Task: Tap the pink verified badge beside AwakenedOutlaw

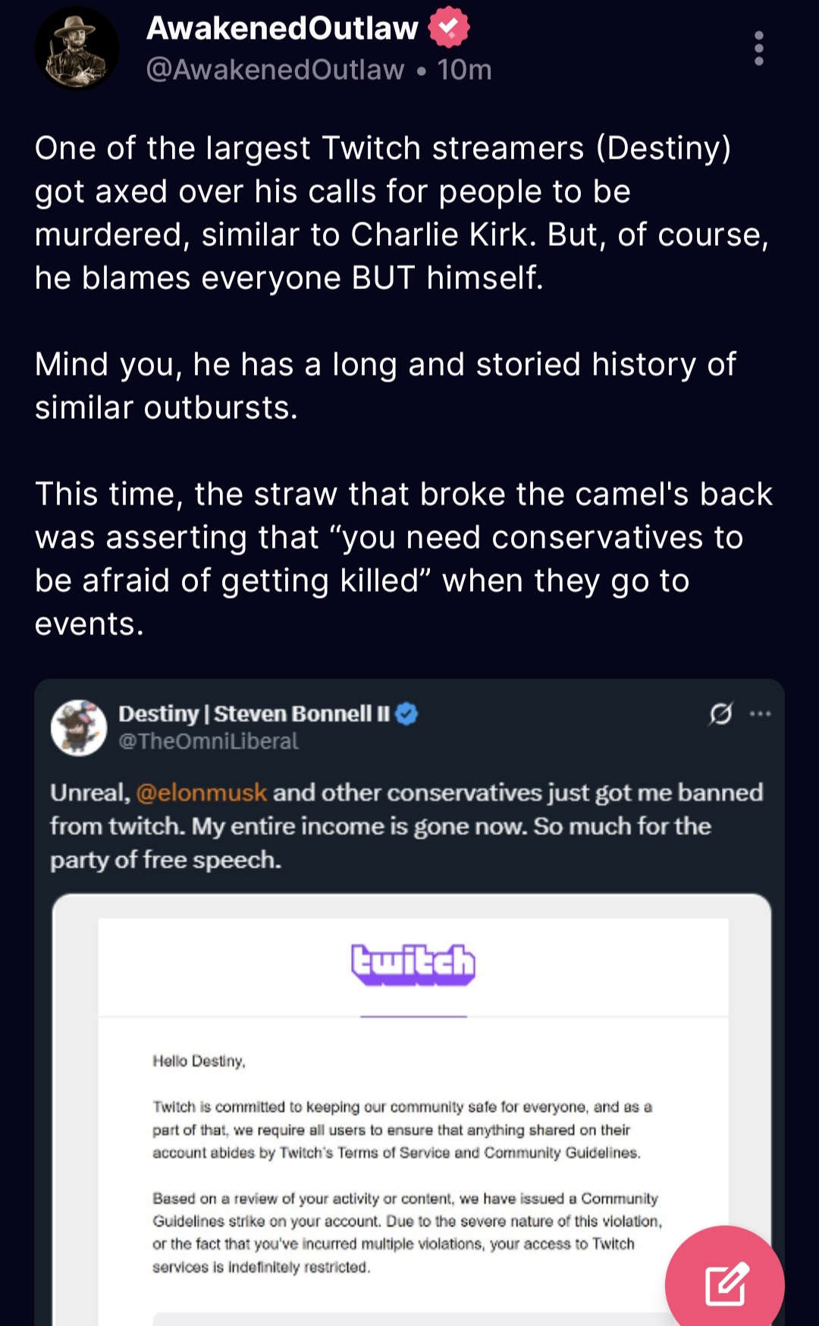Action: [448, 28]
